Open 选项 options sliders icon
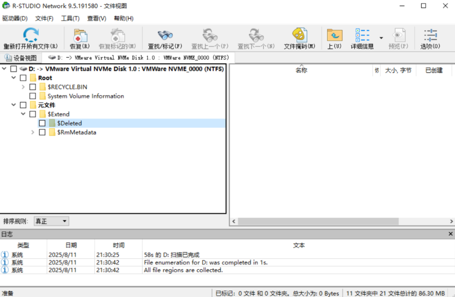 click(x=430, y=35)
